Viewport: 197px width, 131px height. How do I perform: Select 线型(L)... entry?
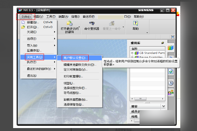[79, 83]
